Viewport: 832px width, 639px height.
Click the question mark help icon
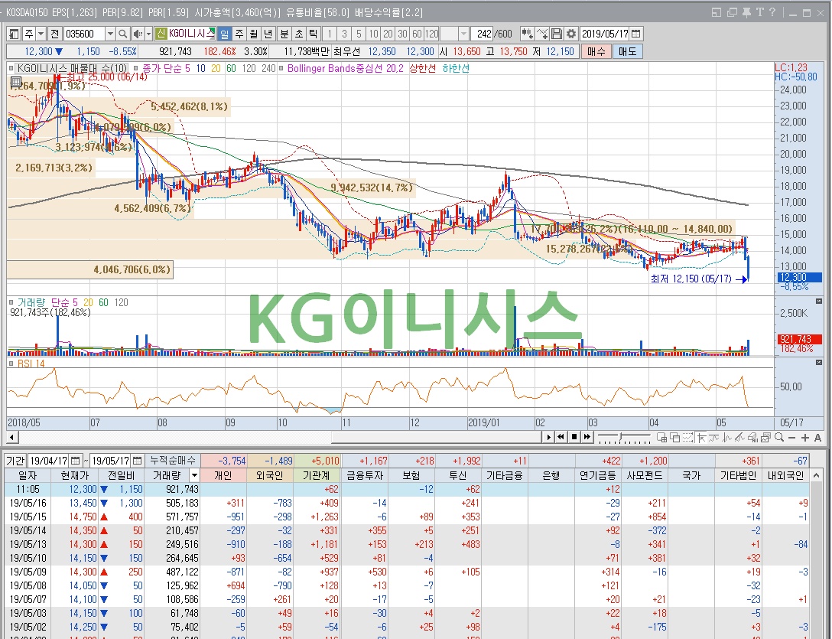(772, 12)
